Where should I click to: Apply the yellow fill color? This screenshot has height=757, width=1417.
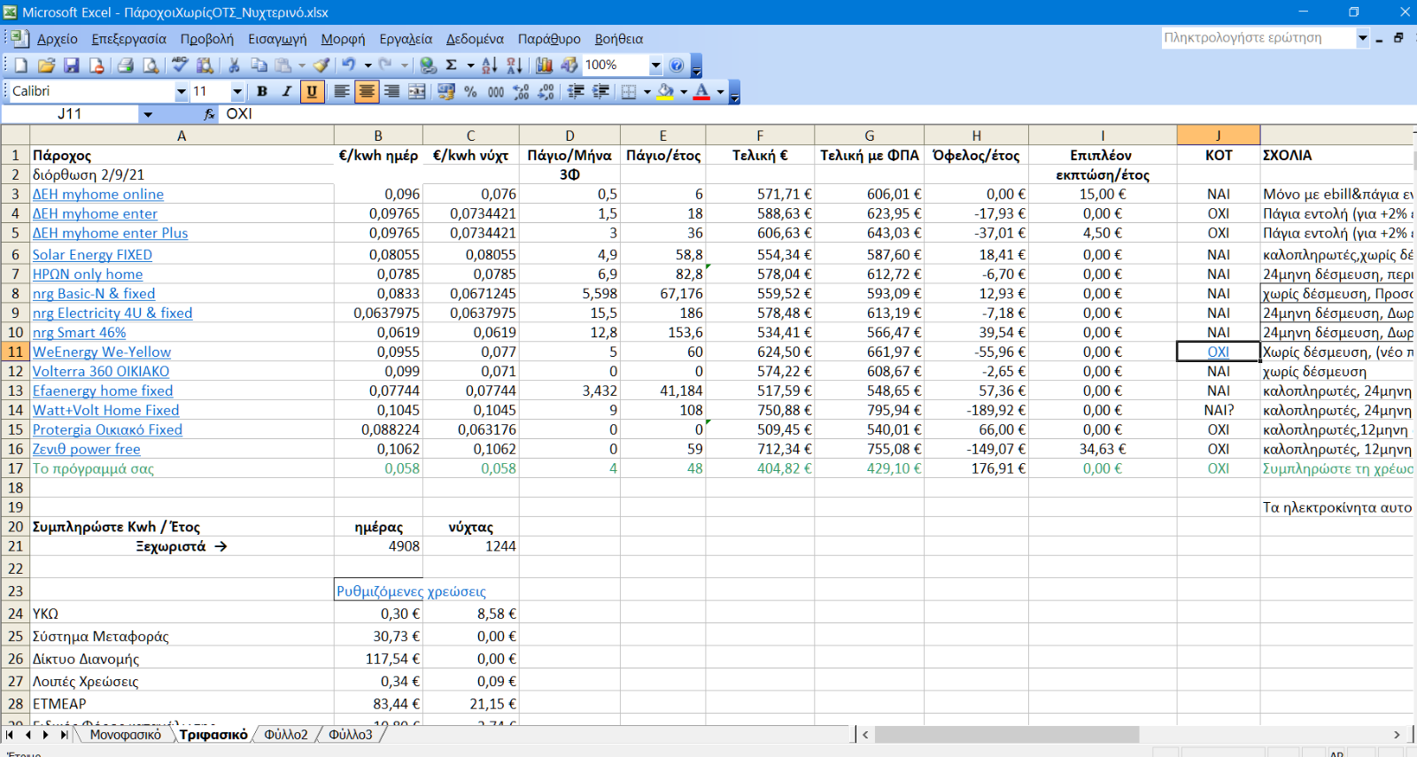point(665,91)
